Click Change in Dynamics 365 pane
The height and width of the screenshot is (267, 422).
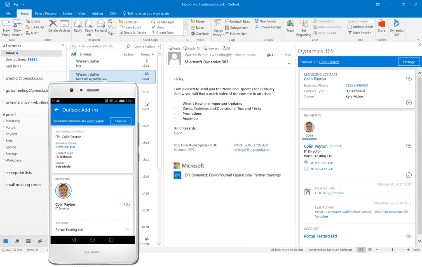tap(409, 62)
